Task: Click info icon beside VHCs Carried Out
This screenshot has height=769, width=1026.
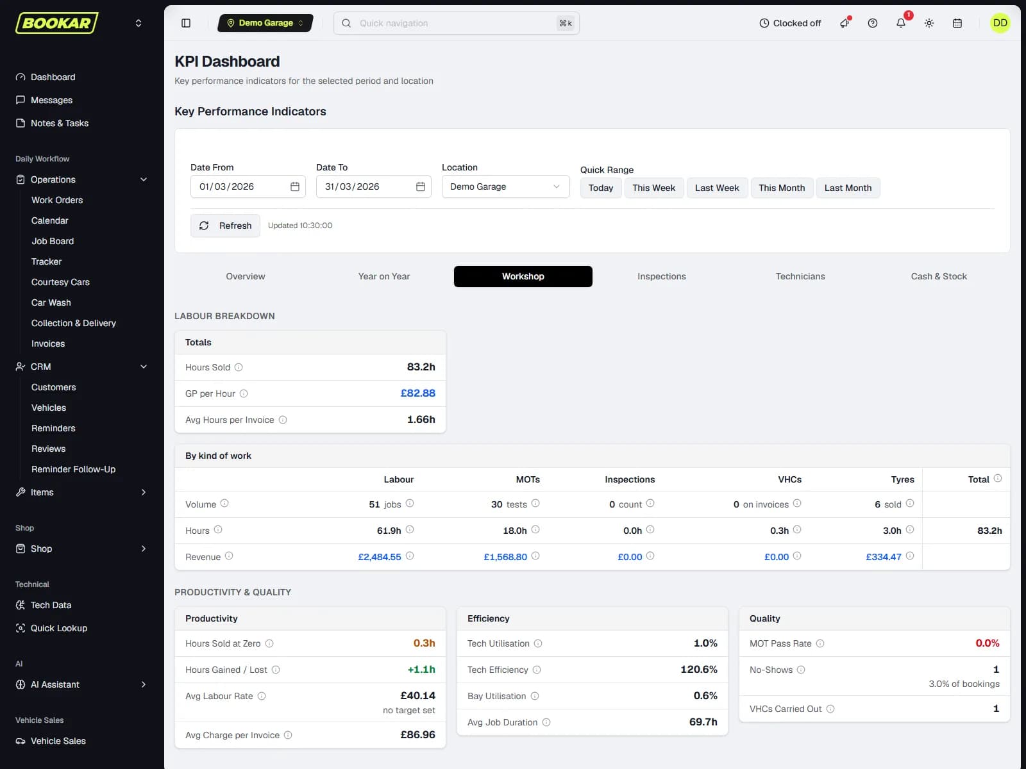Action: [x=830, y=709]
